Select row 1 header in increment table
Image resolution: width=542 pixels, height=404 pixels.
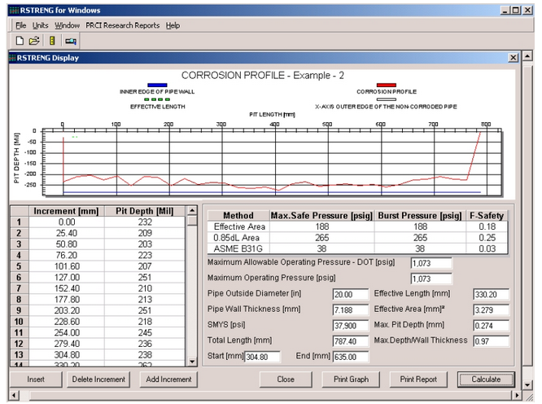19,222
